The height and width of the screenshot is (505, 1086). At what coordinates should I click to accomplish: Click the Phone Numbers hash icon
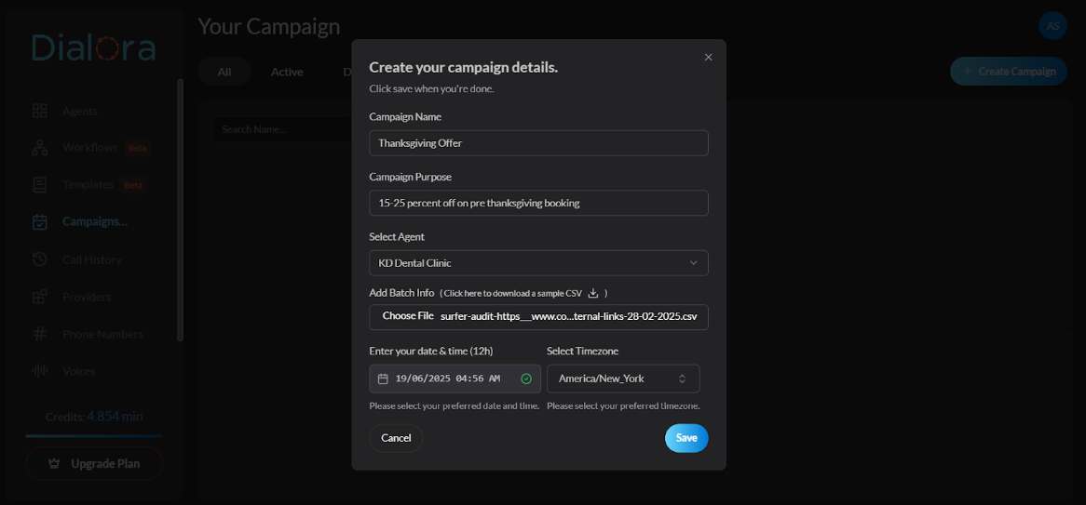pos(40,334)
